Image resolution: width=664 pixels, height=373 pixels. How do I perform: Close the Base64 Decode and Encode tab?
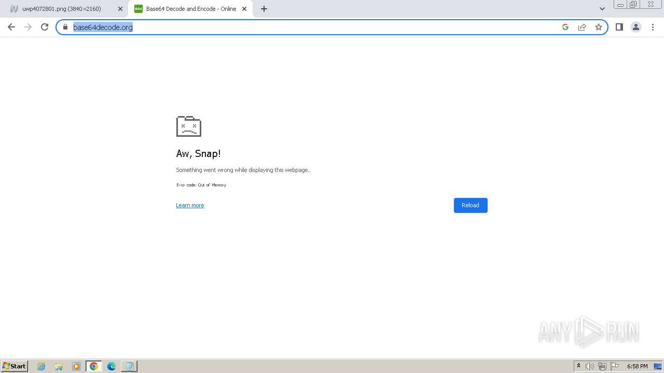pos(244,9)
